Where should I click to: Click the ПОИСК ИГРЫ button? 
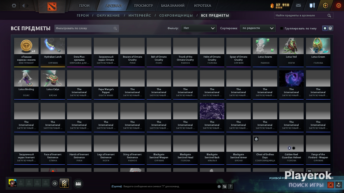(306, 185)
